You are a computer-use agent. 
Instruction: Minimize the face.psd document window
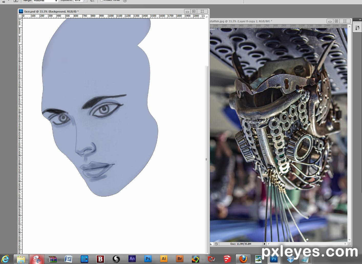point(187,11)
